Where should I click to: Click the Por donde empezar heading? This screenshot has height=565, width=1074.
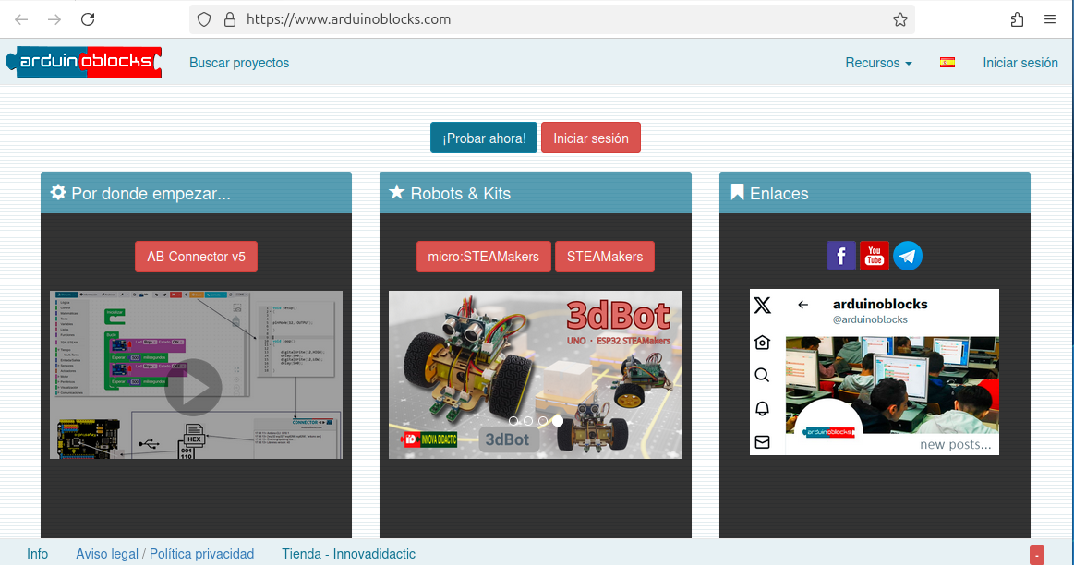click(151, 194)
